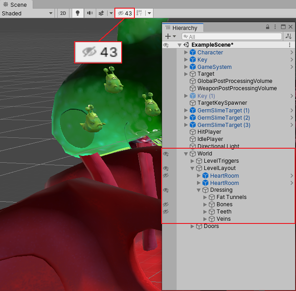The height and width of the screenshot is (291, 296).
Task: Toggle grid visibility icon in toolbar
Action: 139,13
